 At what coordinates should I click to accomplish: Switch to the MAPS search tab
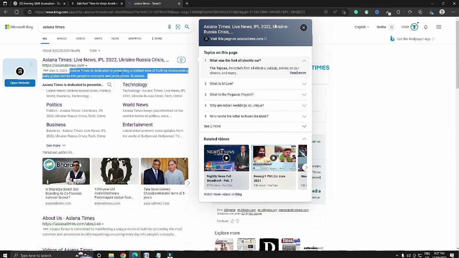(98, 38)
